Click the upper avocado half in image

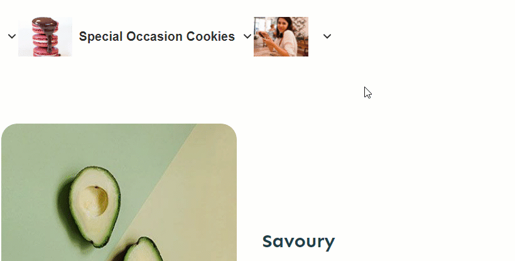(95, 207)
